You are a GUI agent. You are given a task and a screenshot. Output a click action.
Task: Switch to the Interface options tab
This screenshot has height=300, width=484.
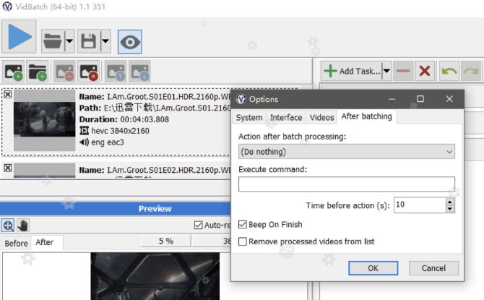click(286, 117)
